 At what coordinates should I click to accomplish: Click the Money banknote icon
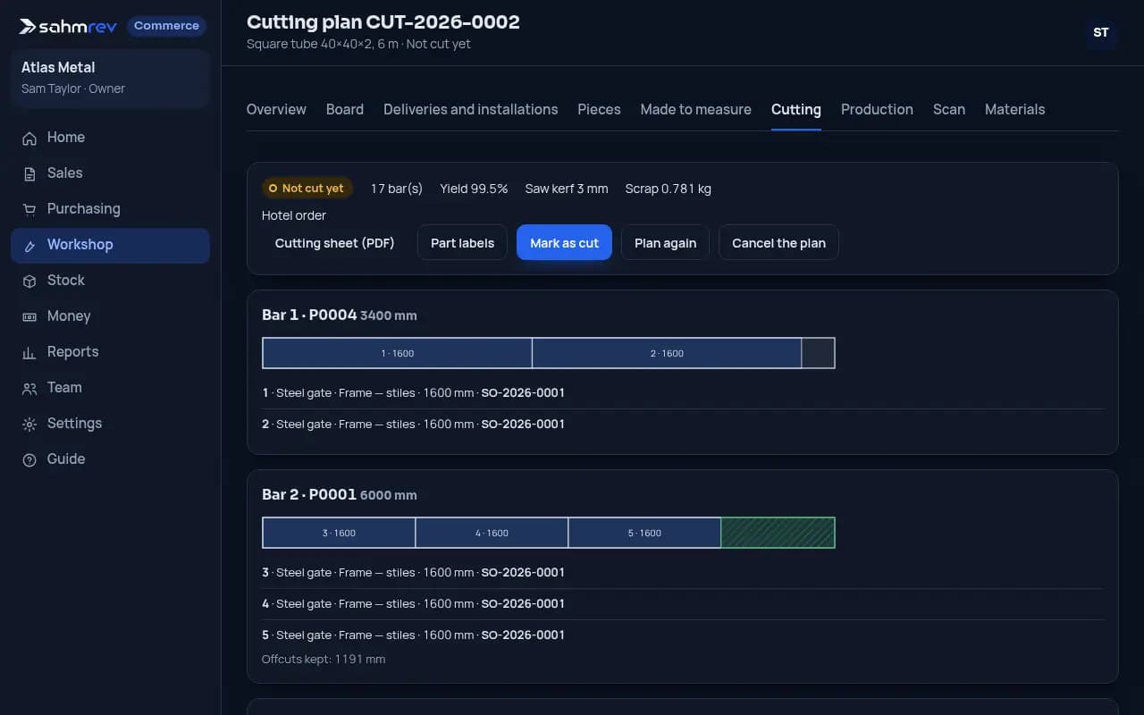tap(29, 316)
